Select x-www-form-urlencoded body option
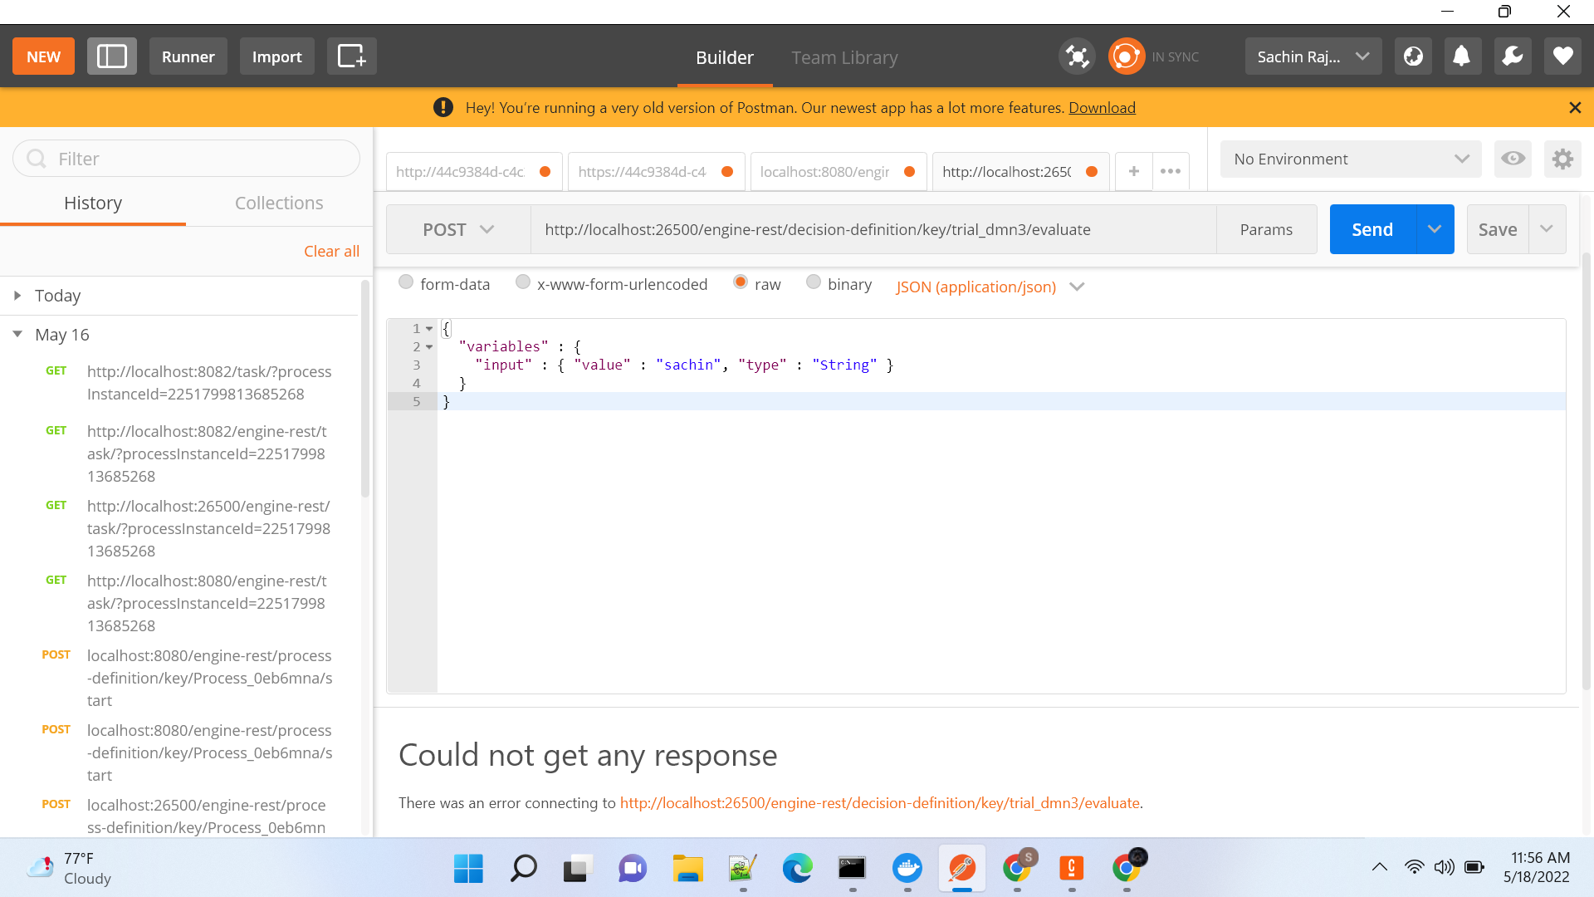Screen dimensions: 1594x897 point(523,282)
